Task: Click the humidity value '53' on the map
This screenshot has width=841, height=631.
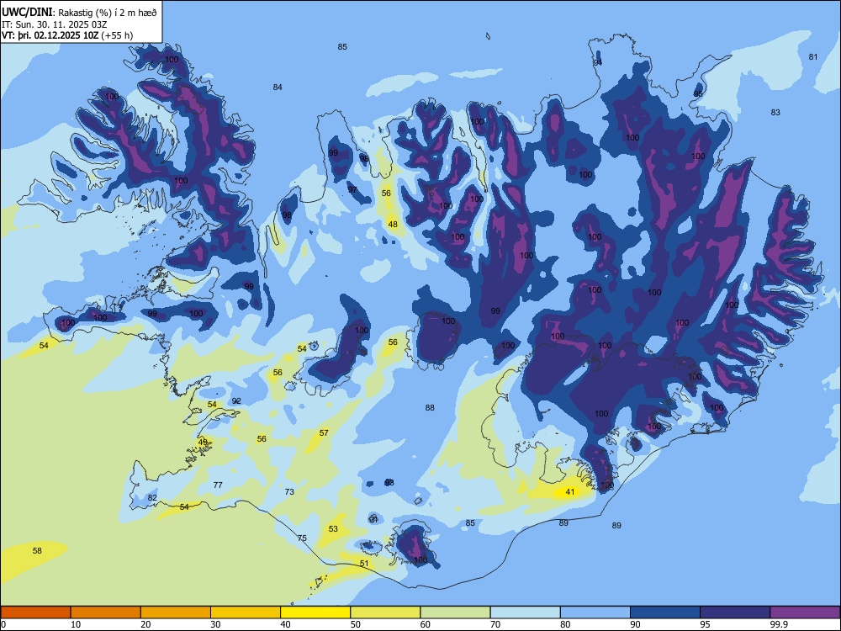Action: pyautogui.click(x=333, y=529)
